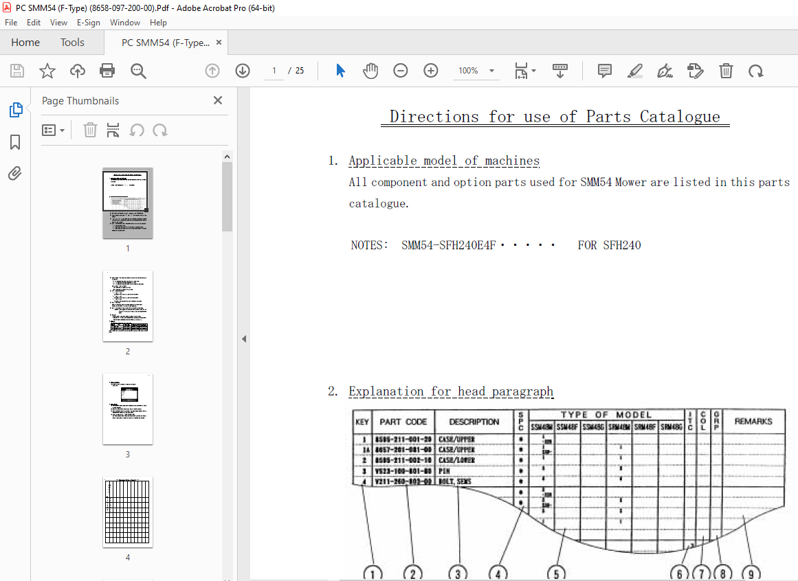Rotate clockwise in thumbnails panel
Screen dimensions: 798x581
159,130
